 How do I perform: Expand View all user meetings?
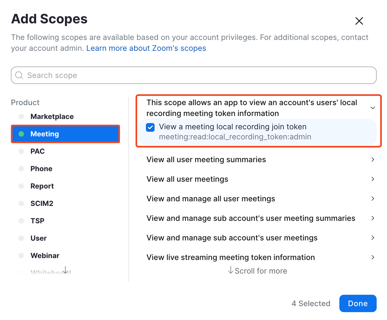click(373, 179)
